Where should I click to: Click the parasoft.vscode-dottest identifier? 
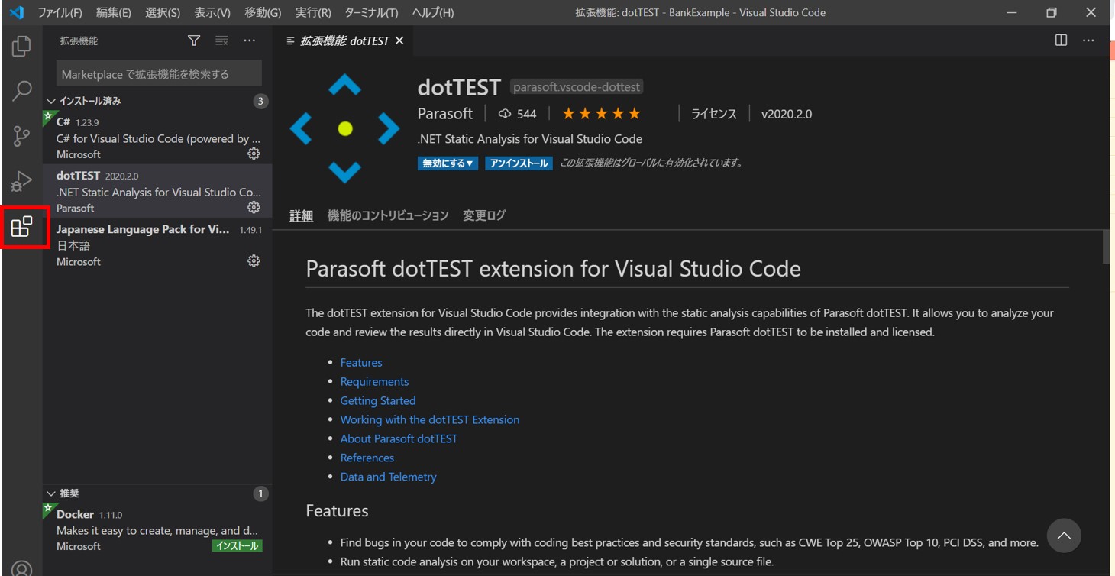pos(577,87)
